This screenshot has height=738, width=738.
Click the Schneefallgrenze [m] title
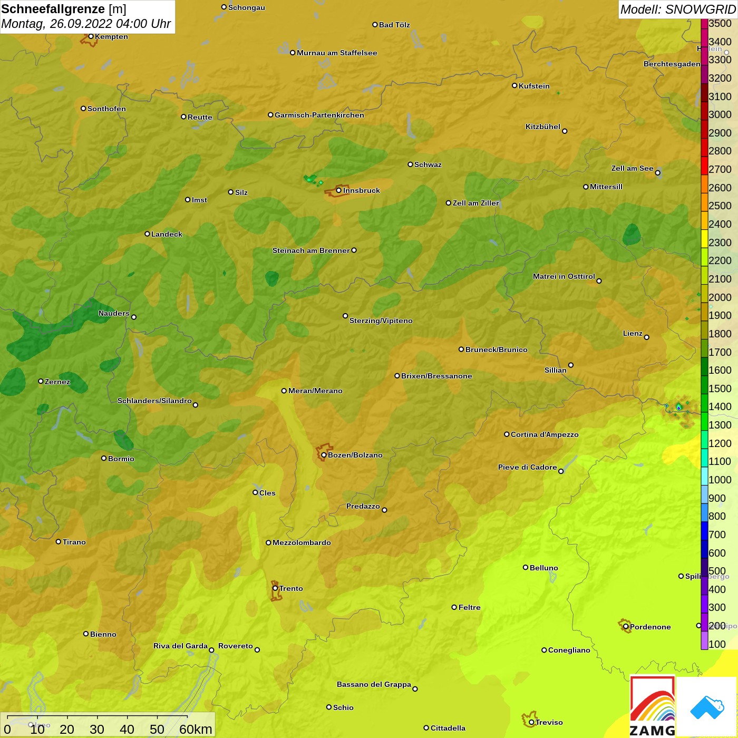[64, 9]
